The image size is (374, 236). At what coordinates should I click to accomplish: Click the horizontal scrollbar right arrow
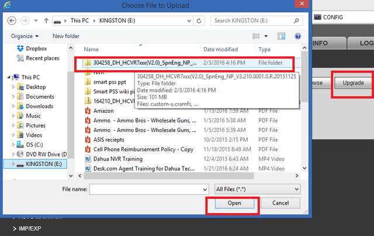click(297, 176)
